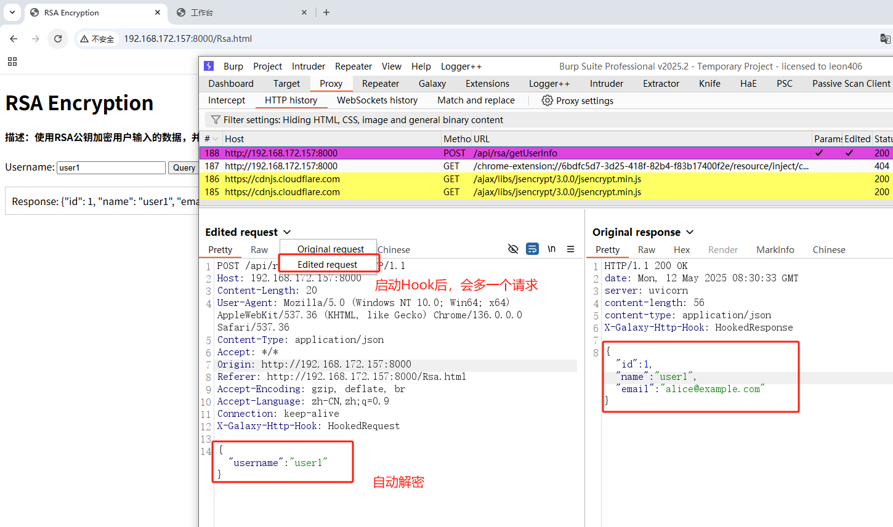Switch request view to Pretty tab

pyautogui.click(x=220, y=249)
